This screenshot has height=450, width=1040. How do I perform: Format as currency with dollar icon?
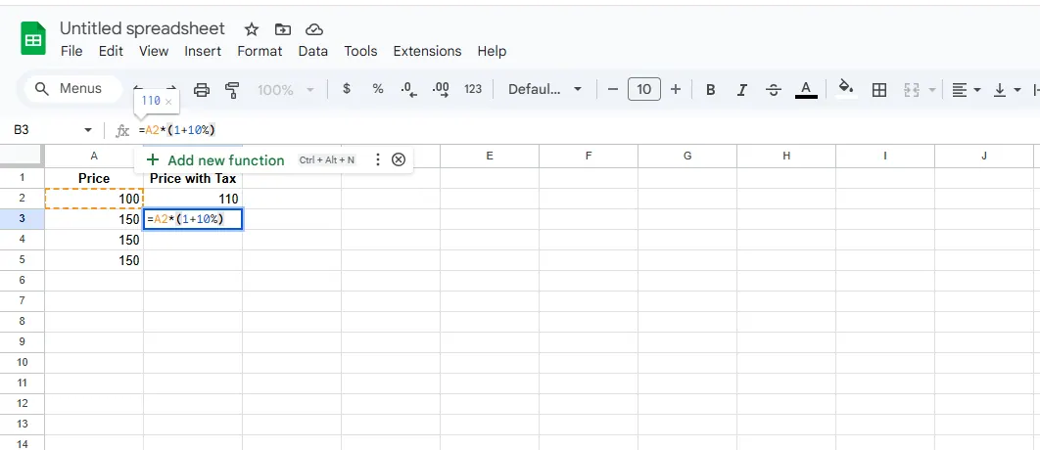[x=347, y=89]
